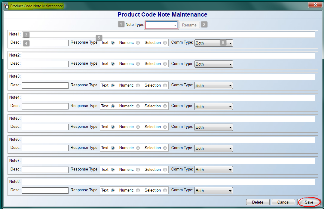Click the Delete button

258,202
